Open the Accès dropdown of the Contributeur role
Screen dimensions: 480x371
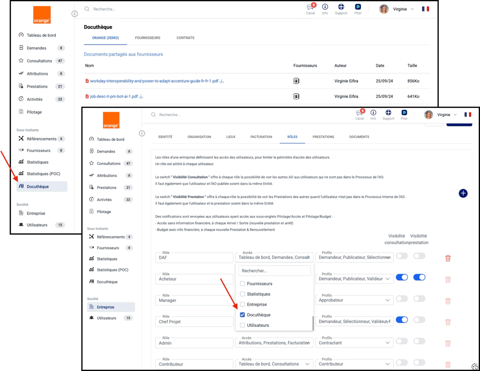(274, 364)
